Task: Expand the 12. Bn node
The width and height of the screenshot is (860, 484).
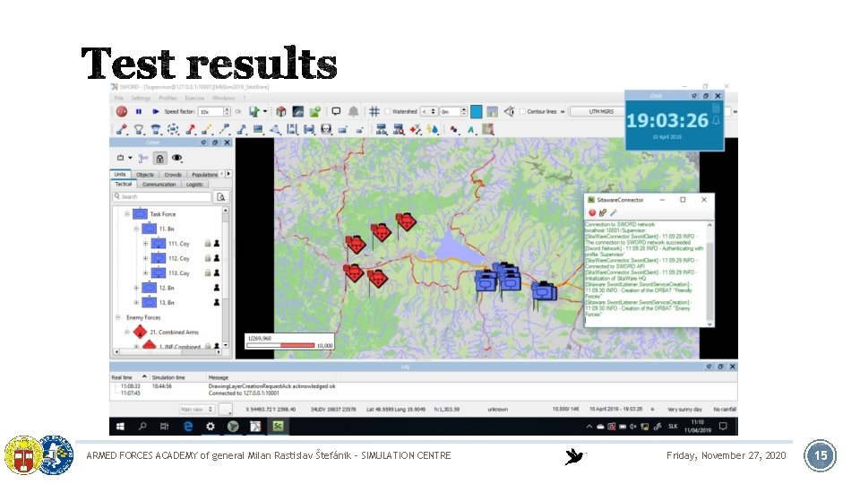Action: [136, 288]
